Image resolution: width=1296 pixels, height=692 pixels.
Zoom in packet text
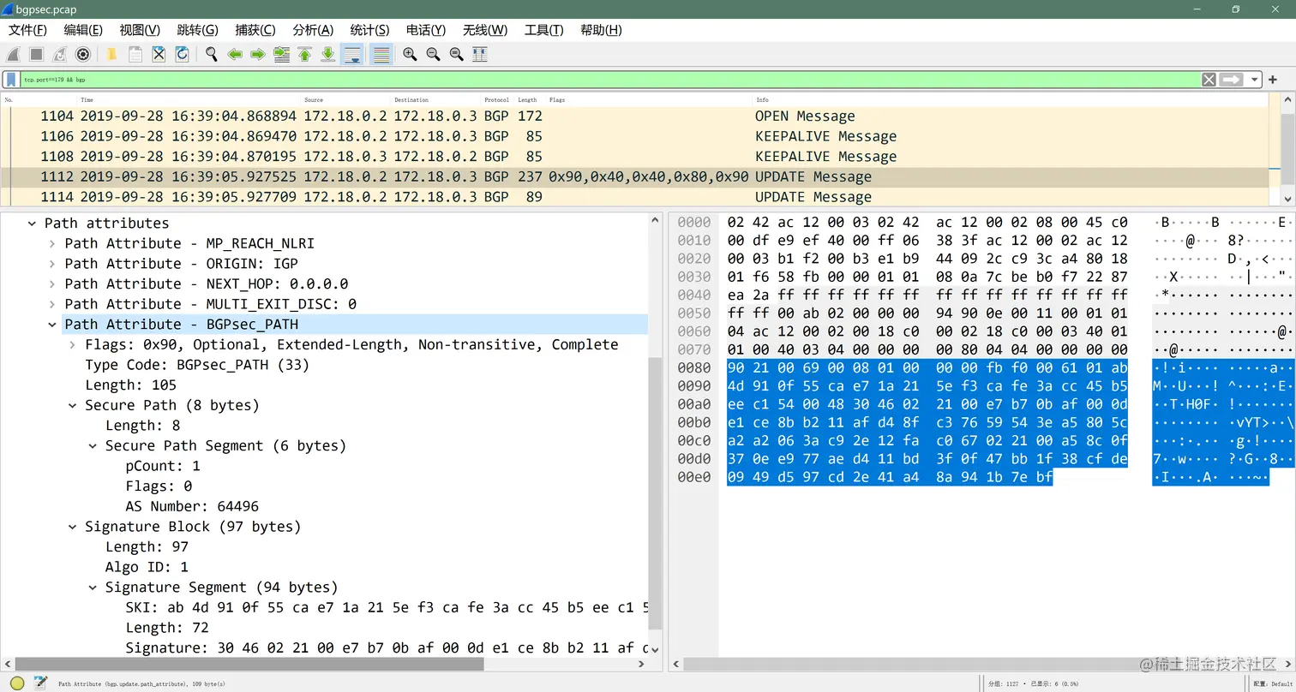[x=410, y=54]
